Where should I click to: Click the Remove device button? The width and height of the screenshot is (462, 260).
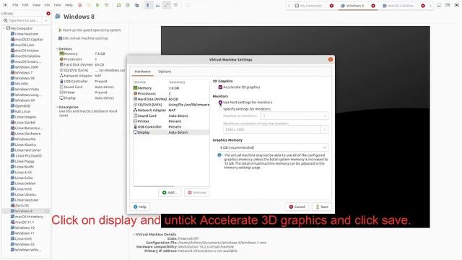pos(197,193)
